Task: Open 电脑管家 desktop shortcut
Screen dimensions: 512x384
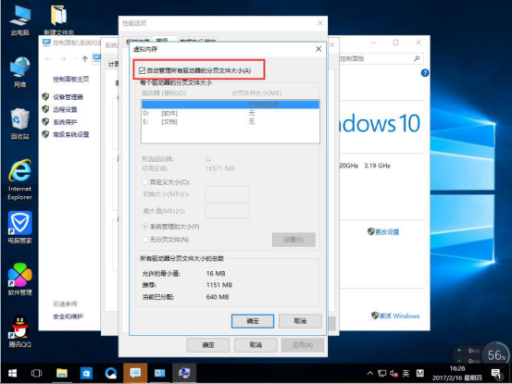Action: point(20,228)
